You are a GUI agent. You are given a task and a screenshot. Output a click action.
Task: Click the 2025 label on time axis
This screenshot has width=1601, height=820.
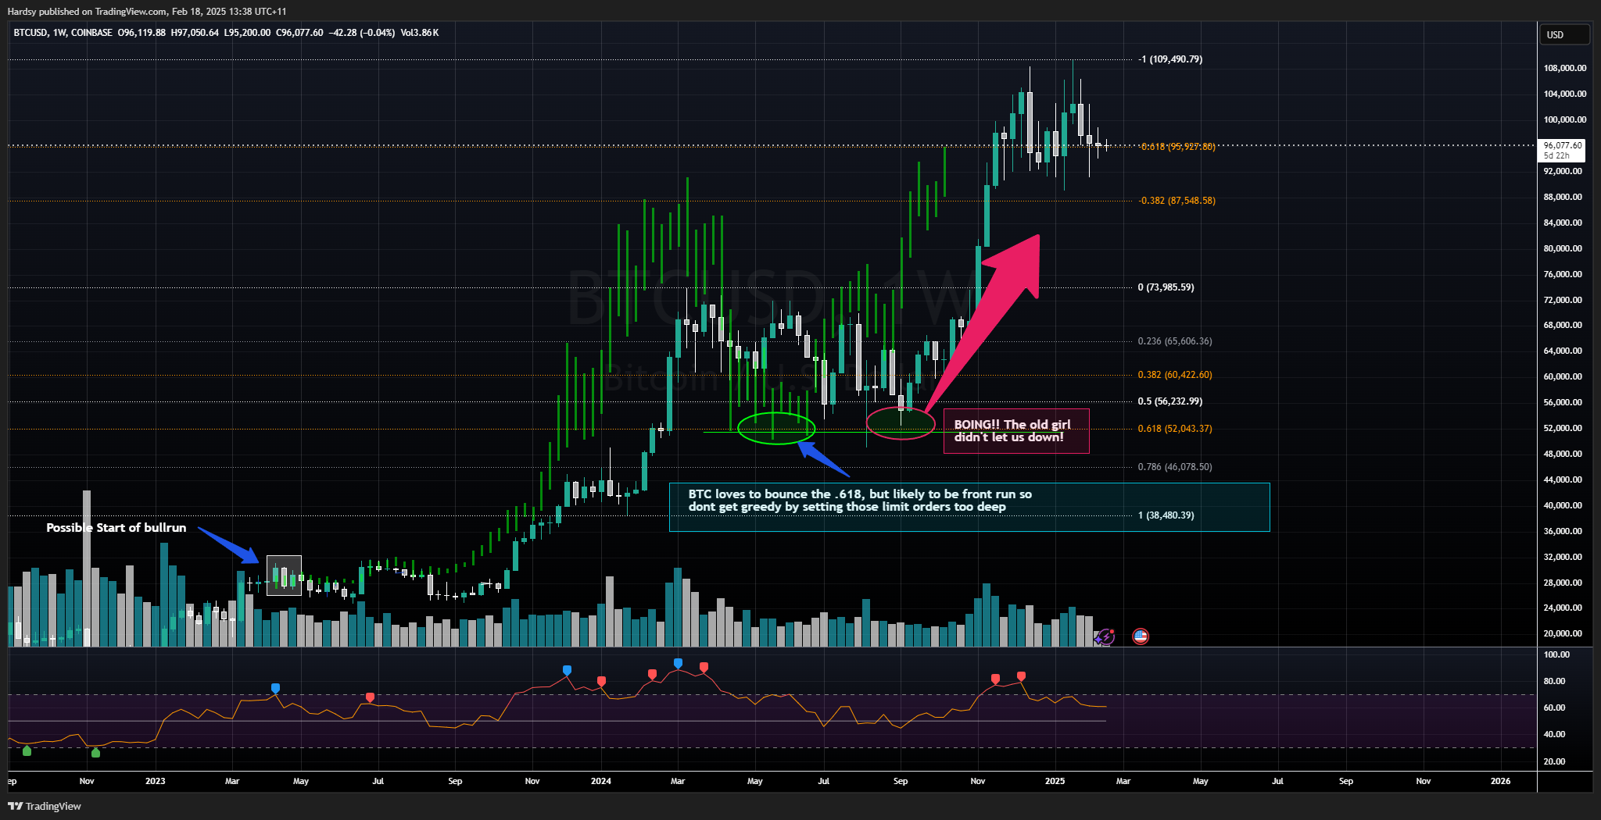(1055, 781)
